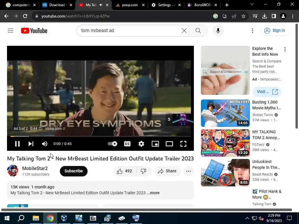This screenshot has height=224, width=299.
Task: Go back with browser back arrow
Action: [x=6, y=16]
